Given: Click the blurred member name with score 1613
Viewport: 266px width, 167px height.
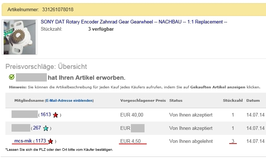Looking at the screenshot, I should [x=25, y=115].
